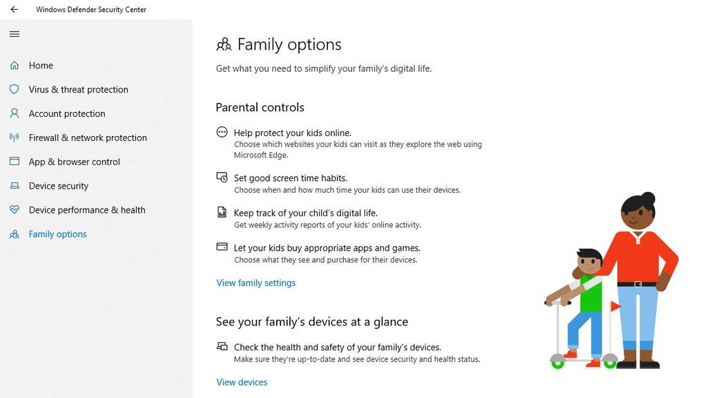Screen dimensions: 707x398
Task: Select the screen time habits clock icon
Action: click(x=222, y=178)
